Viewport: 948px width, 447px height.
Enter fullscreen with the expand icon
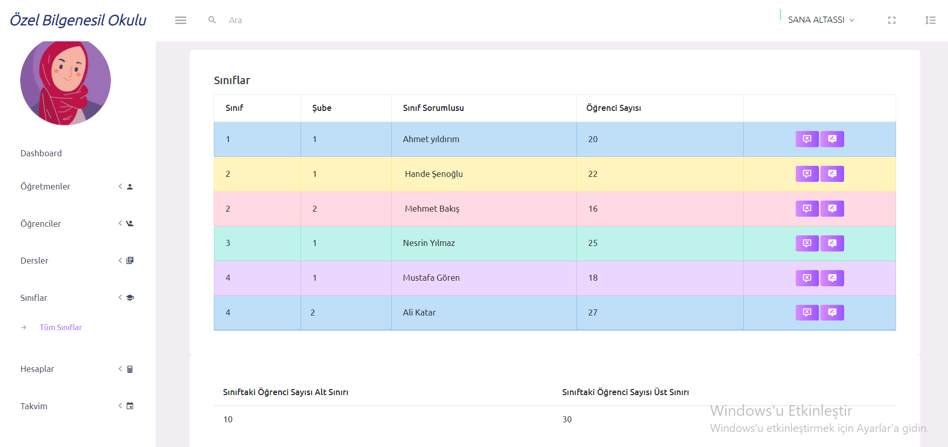point(892,20)
